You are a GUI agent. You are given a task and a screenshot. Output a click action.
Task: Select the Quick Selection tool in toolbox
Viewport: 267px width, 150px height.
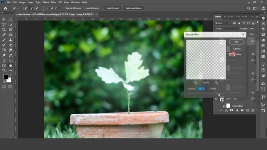[x=10, y=25]
